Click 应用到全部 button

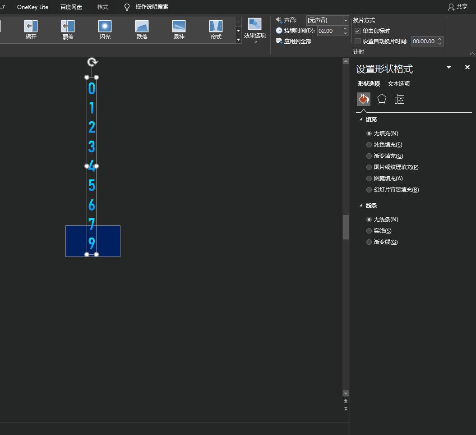[x=294, y=41]
